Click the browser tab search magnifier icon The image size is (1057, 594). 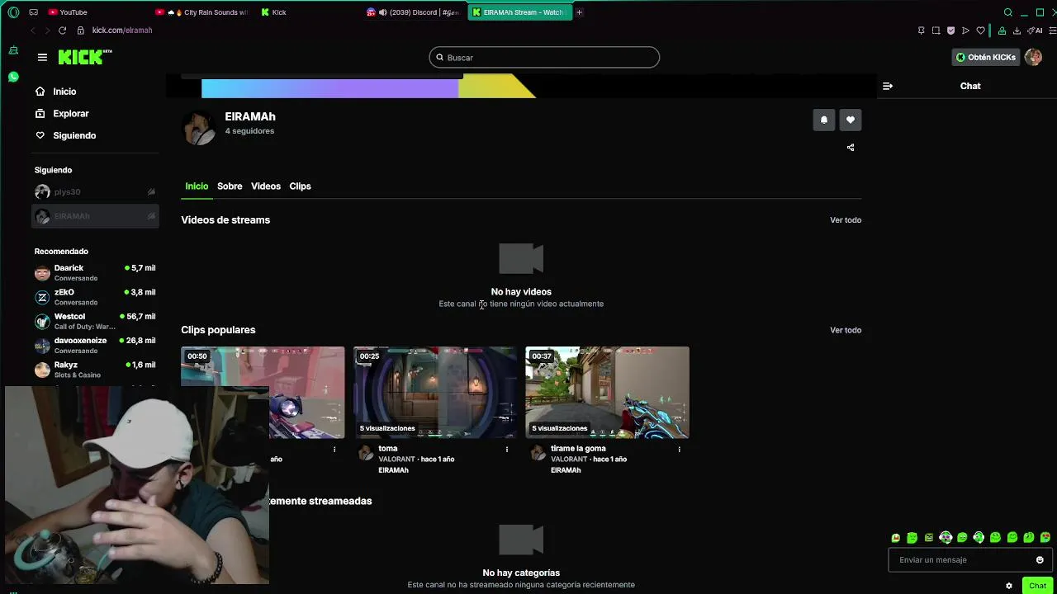[1007, 12]
